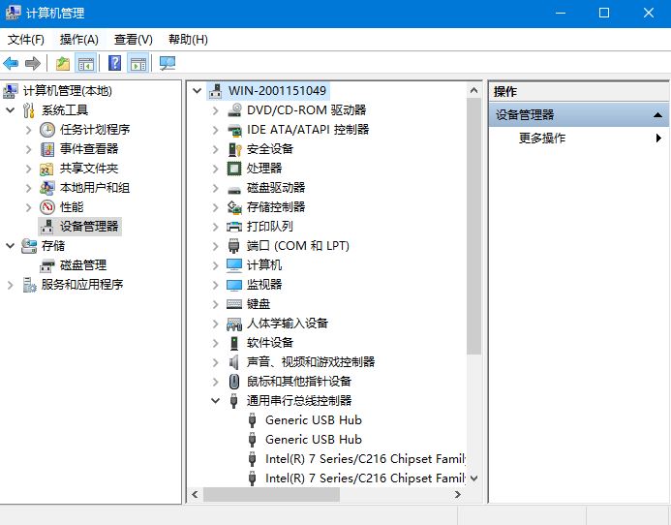Open the 更多操作 submenu arrow
Image resolution: width=671 pixels, height=525 pixels.
pos(658,138)
